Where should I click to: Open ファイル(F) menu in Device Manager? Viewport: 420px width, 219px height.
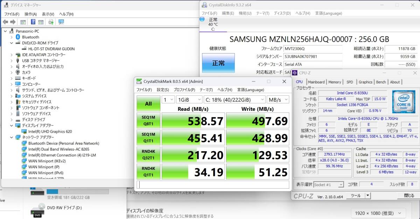pos(12,14)
